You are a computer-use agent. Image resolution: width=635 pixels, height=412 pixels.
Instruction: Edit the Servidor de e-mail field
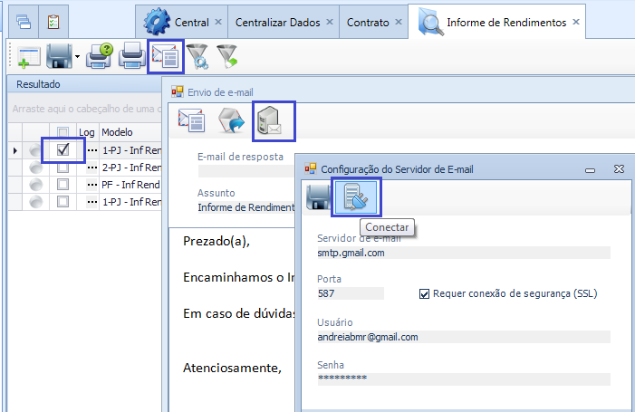[x=464, y=253]
